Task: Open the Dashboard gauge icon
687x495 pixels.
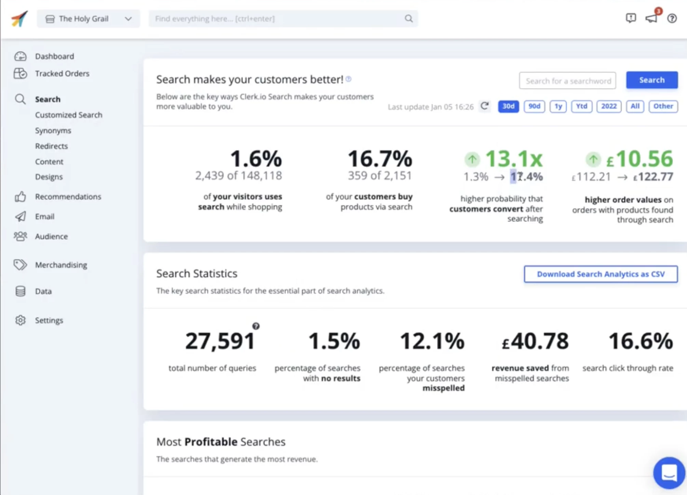Action: [x=20, y=56]
